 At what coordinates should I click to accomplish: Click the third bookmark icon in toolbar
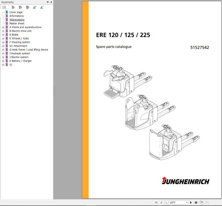pyautogui.click(x=28, y=7)
